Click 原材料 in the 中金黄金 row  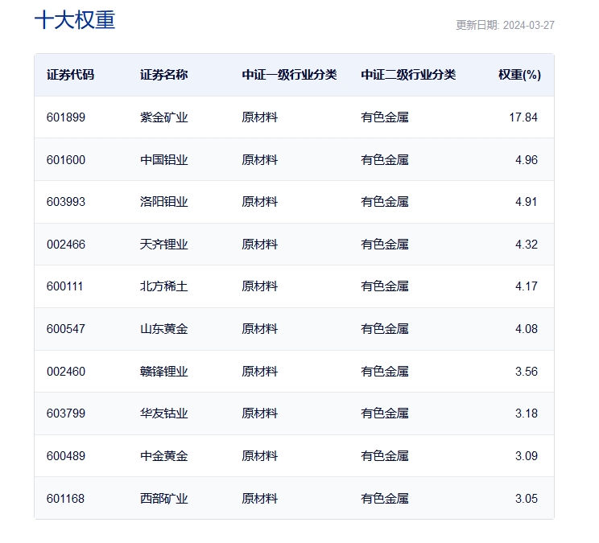click(260, 456)
